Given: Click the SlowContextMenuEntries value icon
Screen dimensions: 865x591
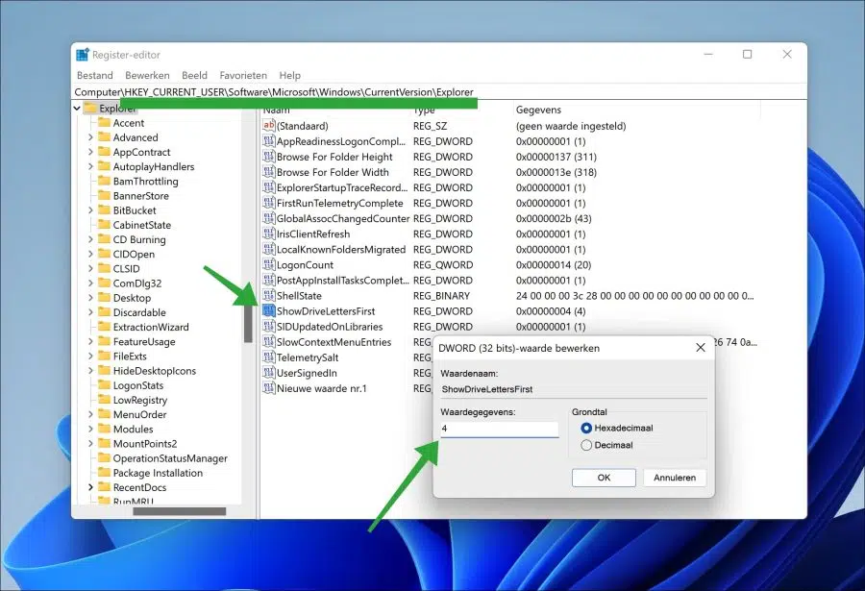Looking at the screenshot, I should pos(269,342).
